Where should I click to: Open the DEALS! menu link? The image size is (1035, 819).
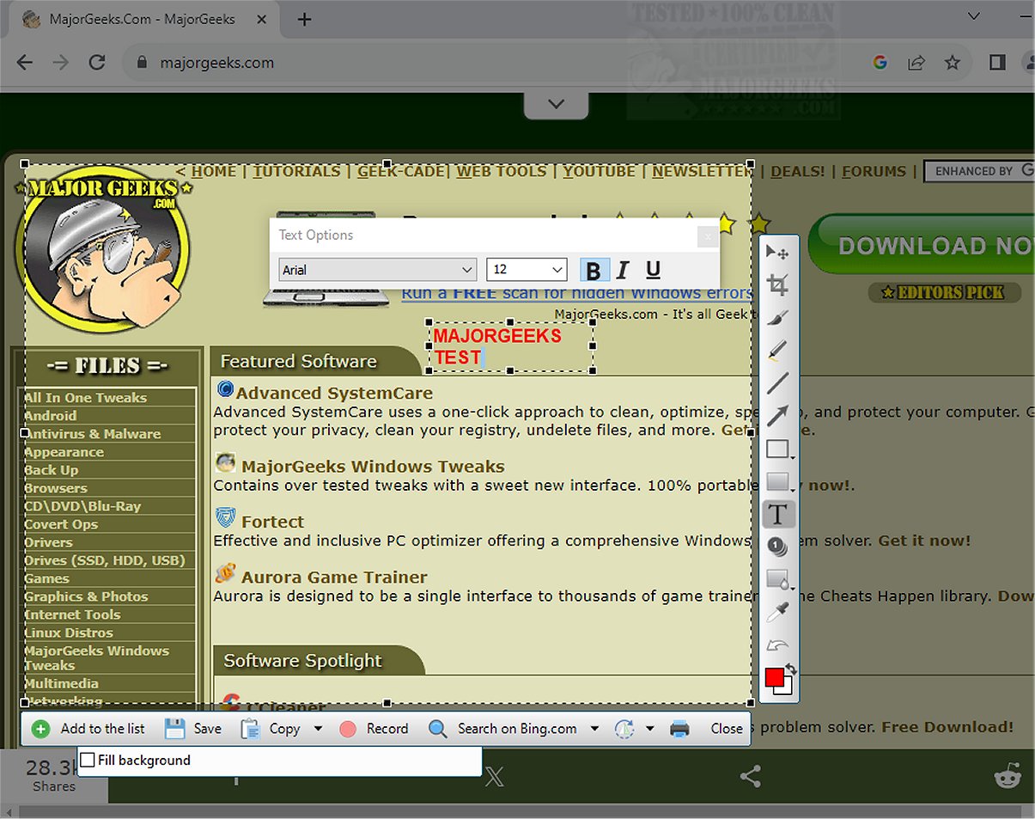pyautogui.click(x=798, y=171)
